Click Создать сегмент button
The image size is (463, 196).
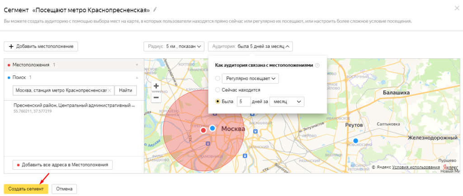coord(26,189)
